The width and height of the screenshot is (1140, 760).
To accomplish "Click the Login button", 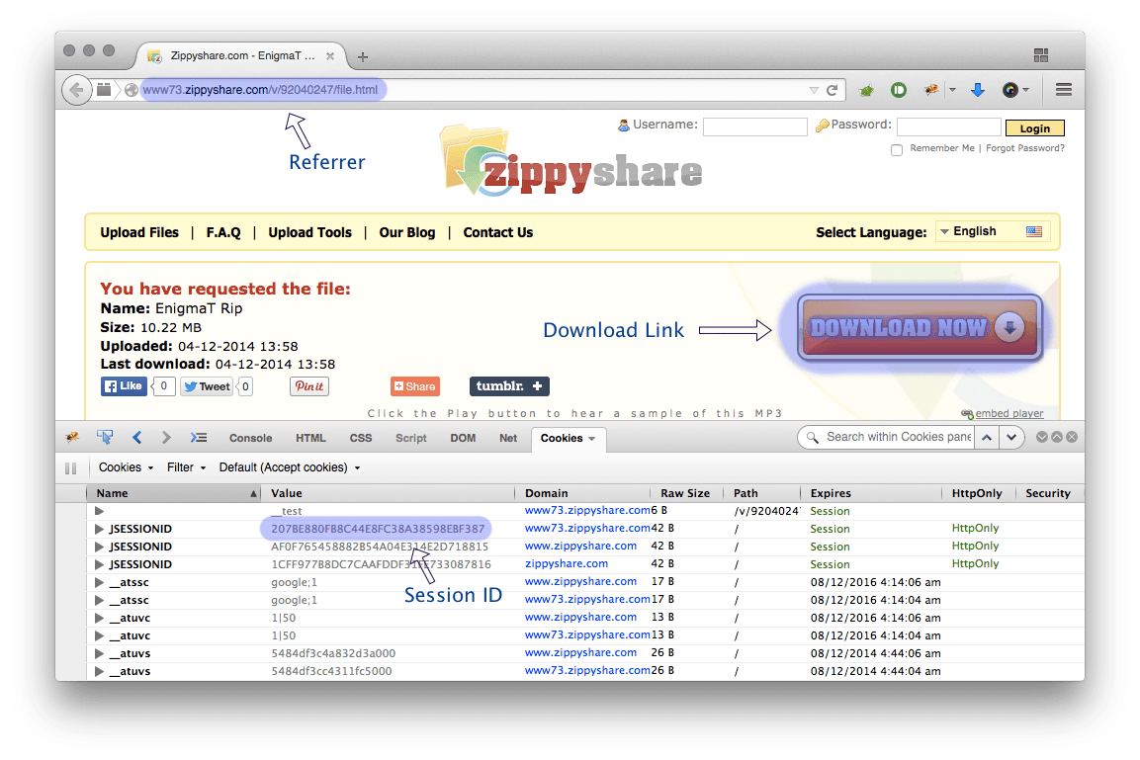I will pyautogui.click(x=1034, y=128).
